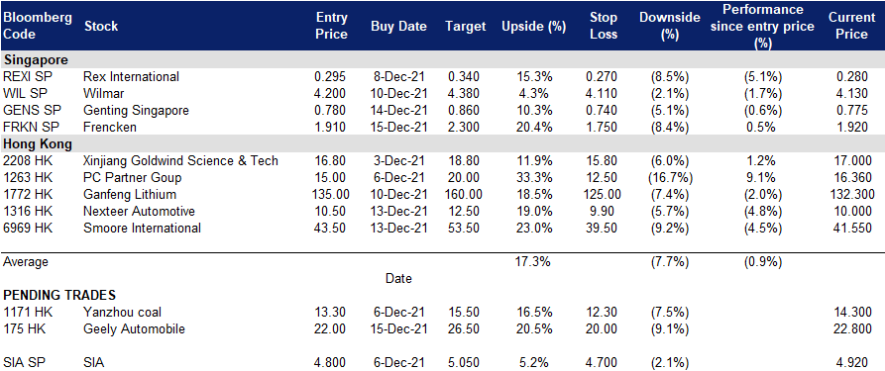Select Nexteer Automotive downside (5.7%)
Image resolution: width=885 pixels, height=371 pixels.
pos(669,212)
